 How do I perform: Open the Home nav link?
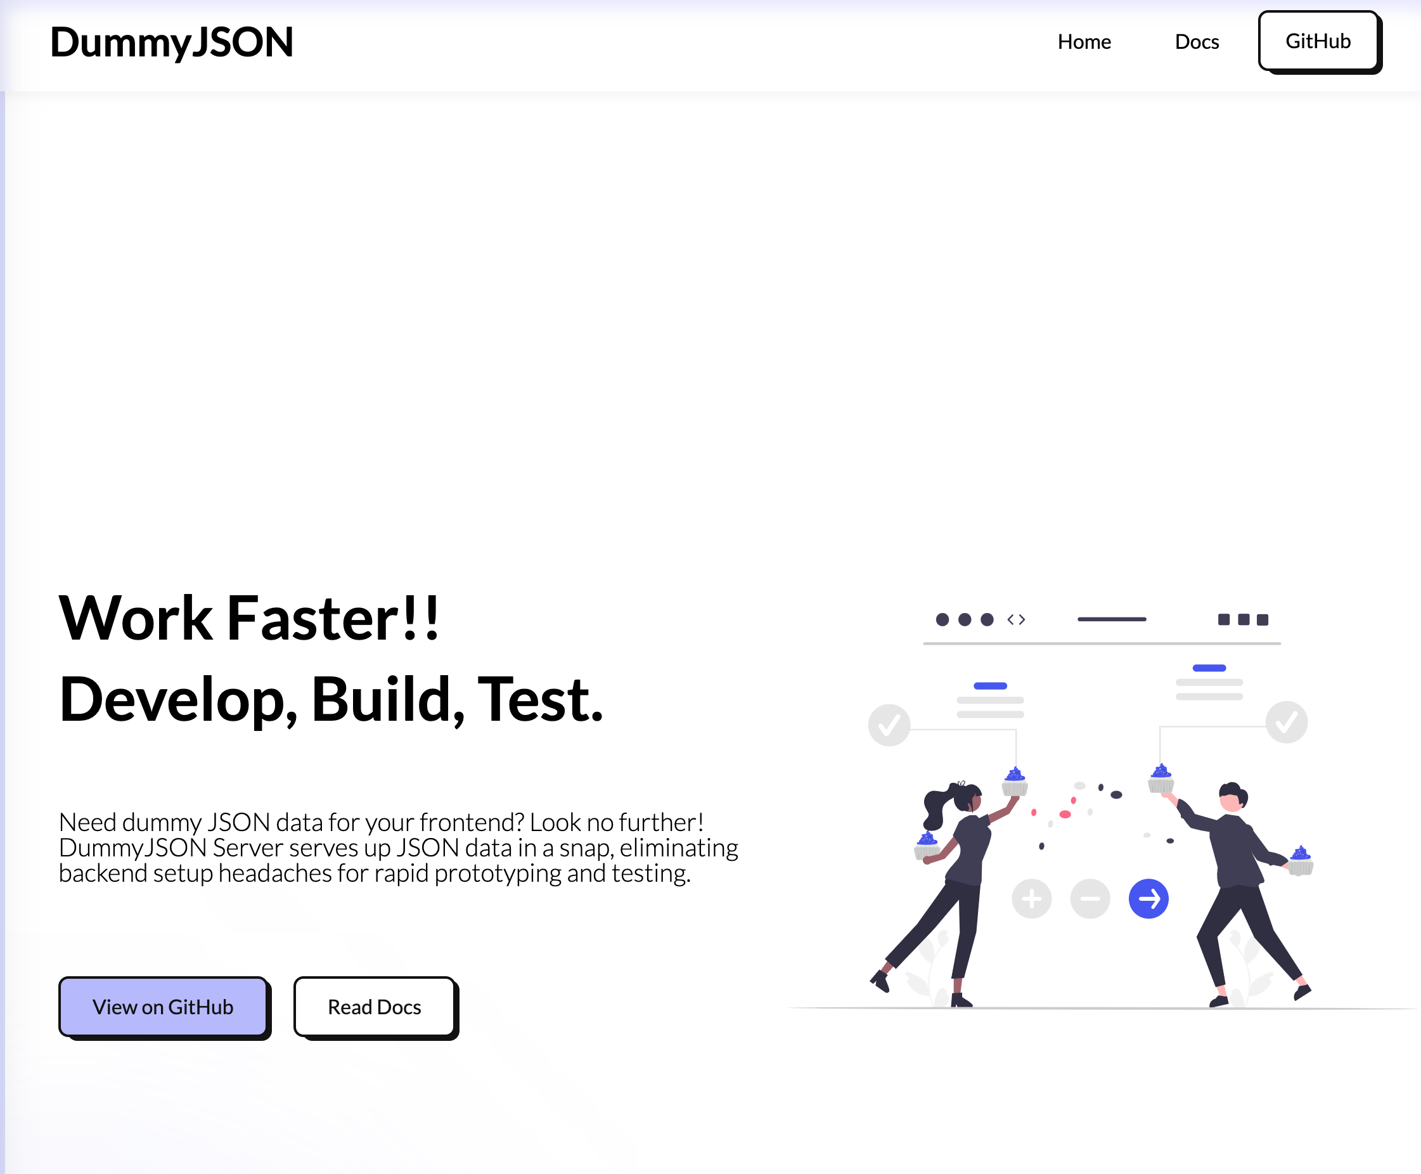[x=1084, y=42]
